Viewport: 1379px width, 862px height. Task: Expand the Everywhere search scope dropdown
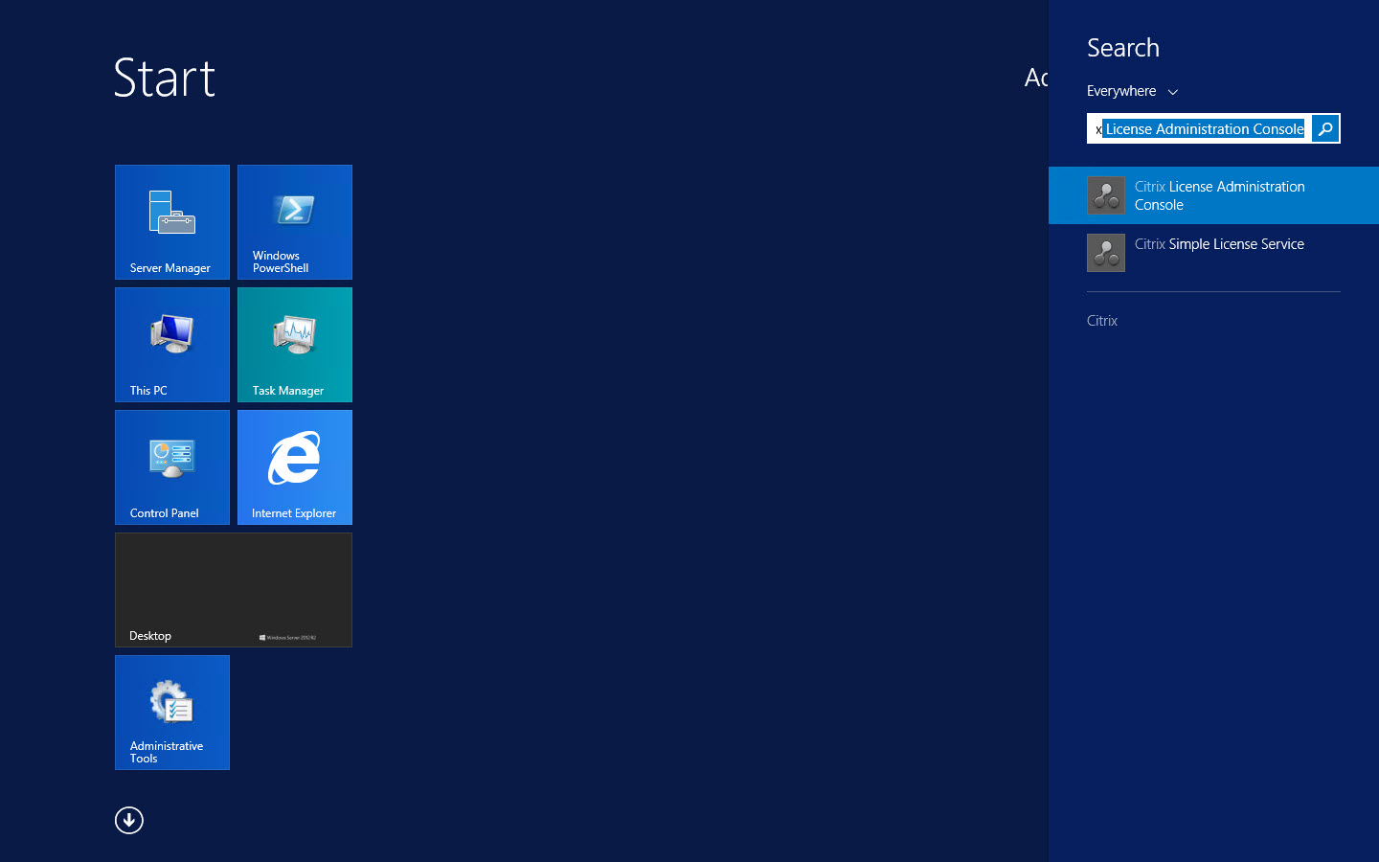[x=1132, y=91]
